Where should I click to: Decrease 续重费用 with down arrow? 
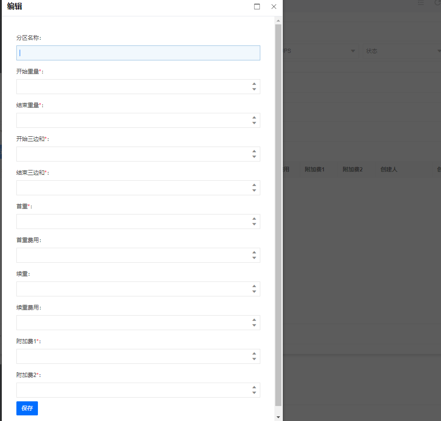click(x=254, y=325)
